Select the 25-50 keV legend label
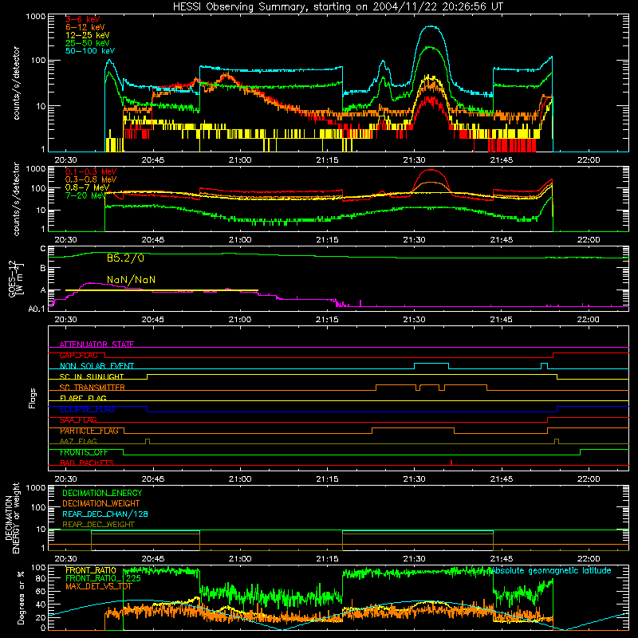 (x=88, y=43)
